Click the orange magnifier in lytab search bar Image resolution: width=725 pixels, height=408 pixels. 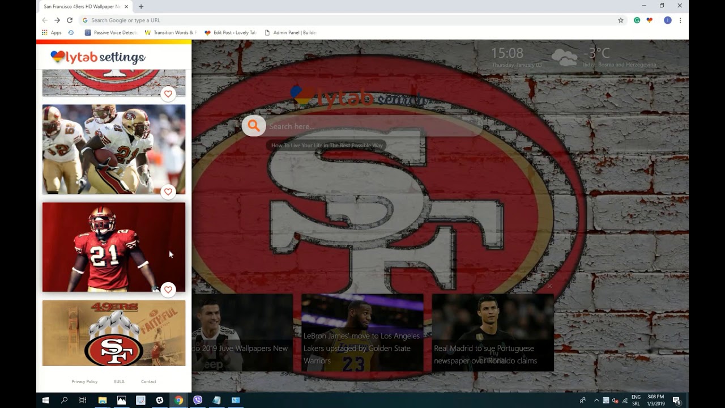(x=253, y=126)
